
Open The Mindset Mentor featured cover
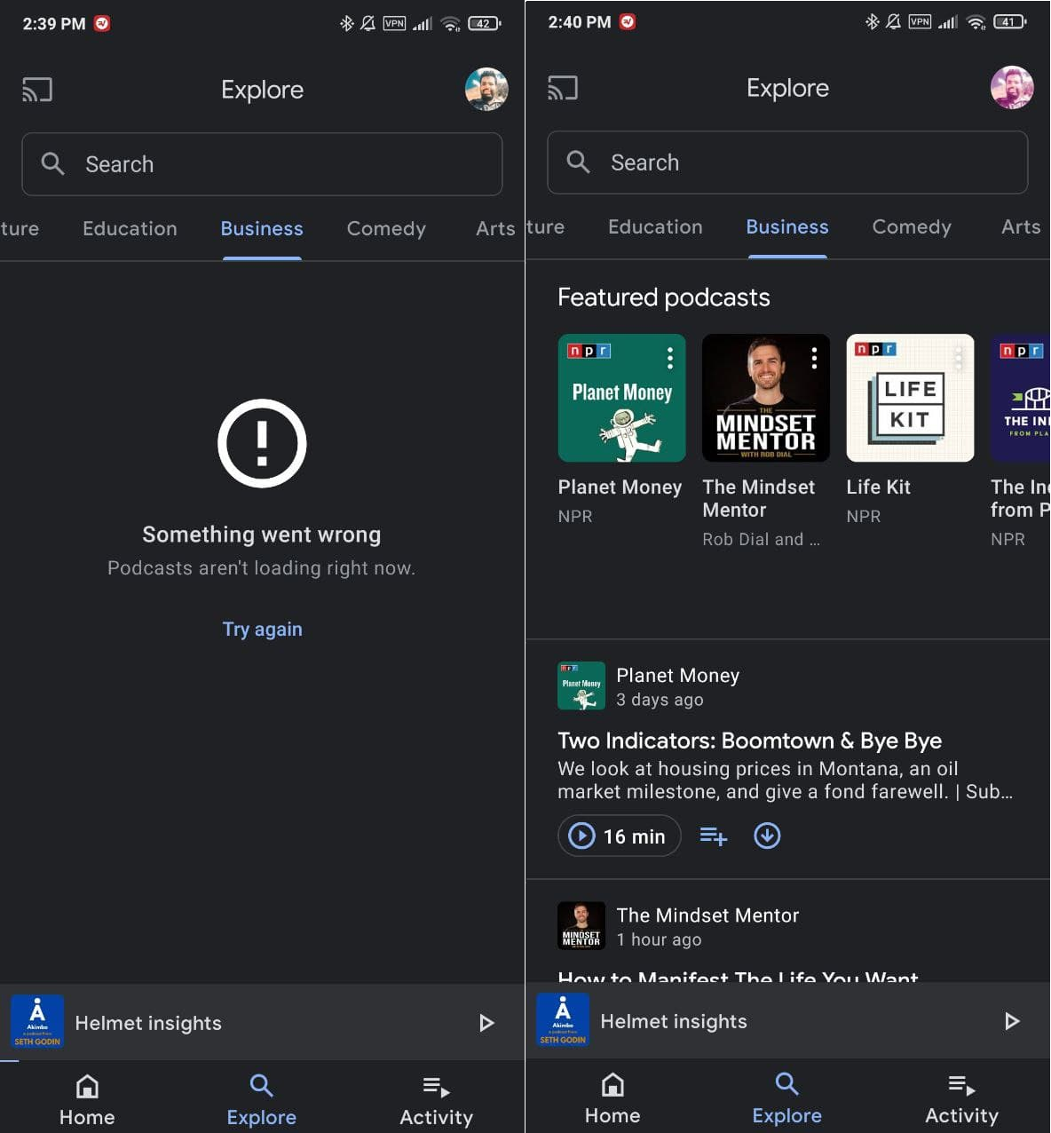click(766, 398)
